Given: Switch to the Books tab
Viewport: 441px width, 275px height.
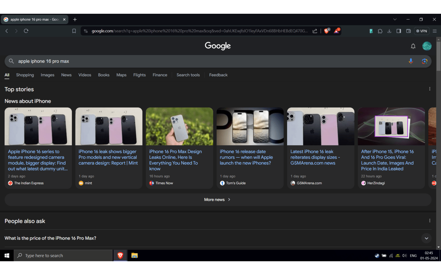Looking at the screenshot, I should (104, 75).
